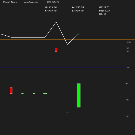Click the red candle with long lower wick
Viewport: 135px width, 135px height.
(11, 90)
